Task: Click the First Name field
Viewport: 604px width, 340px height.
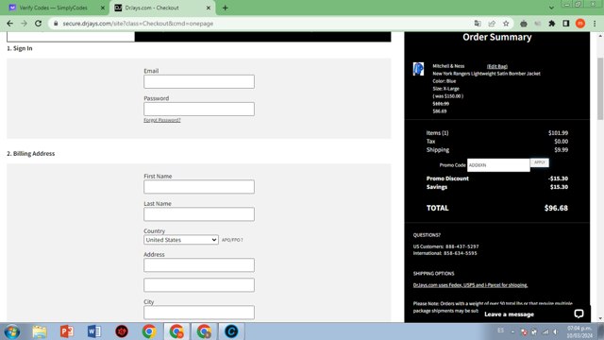Action: click(x=199, y=187)
